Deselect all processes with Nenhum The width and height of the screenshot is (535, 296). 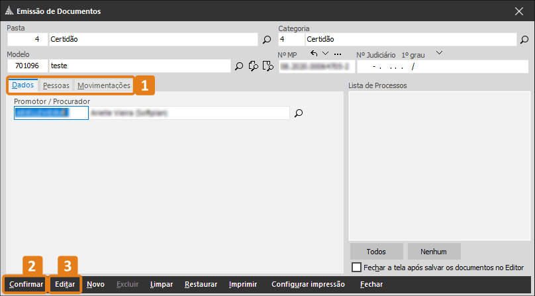[434, 252]
